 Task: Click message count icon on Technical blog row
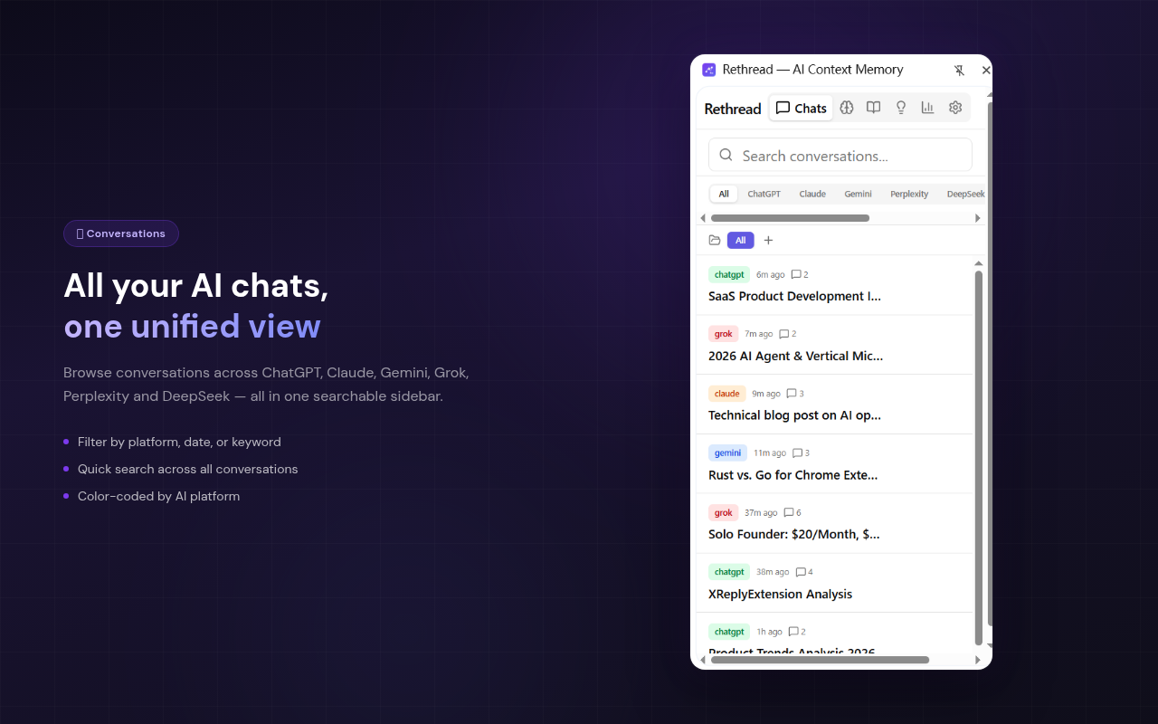[x=792, y=394]
